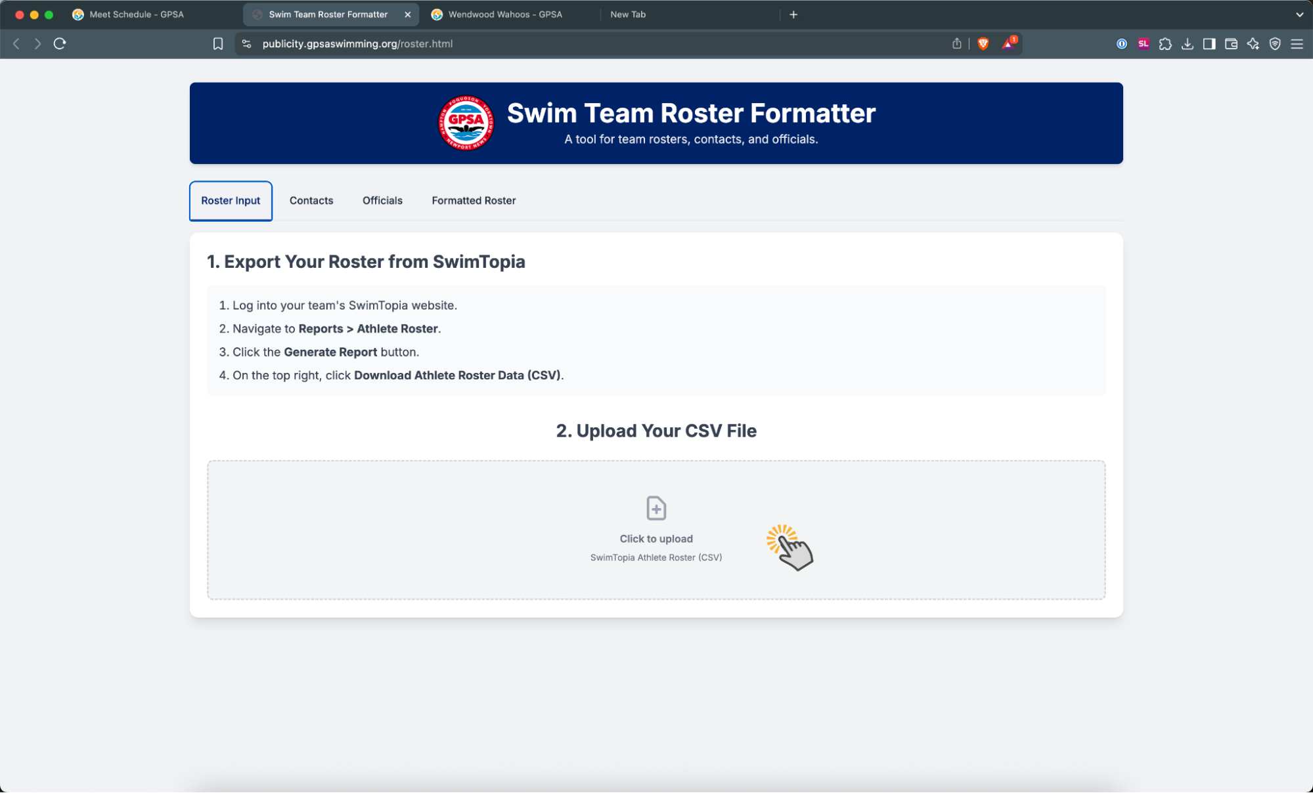This screenshot has height=793, width=1313.
Task: Switch to the Contacts tab
Action: (x=311, y=201)
